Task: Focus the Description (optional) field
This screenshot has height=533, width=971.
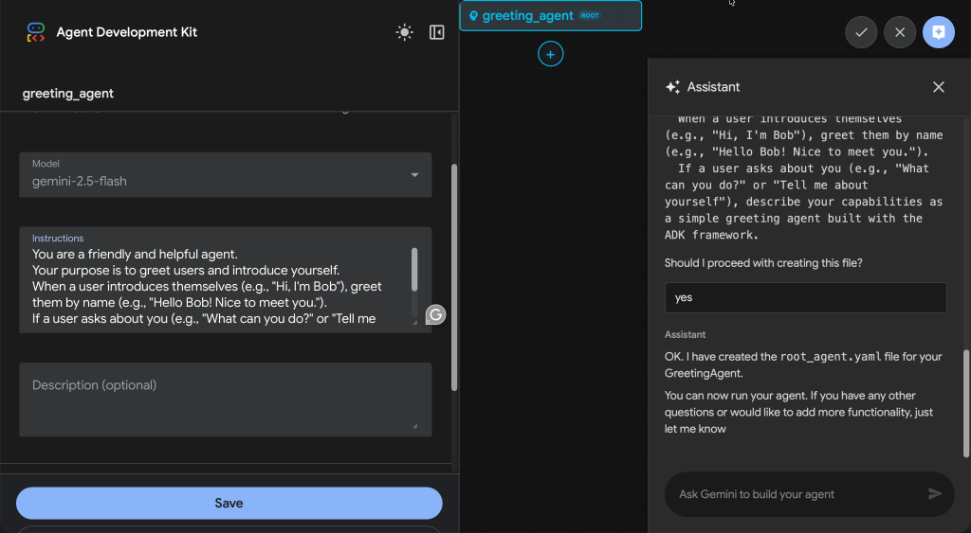Action: [225, 396]
